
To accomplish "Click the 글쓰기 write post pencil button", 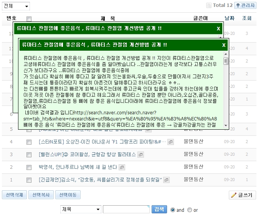I will [x=242, y=195].
